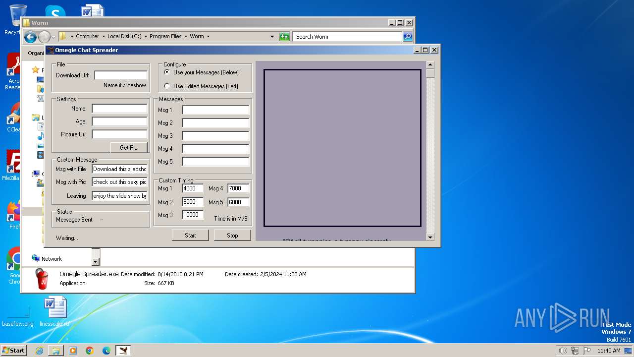
Task: Click the network tray icon
Action: pyautogui.click(x=575, y=351)
